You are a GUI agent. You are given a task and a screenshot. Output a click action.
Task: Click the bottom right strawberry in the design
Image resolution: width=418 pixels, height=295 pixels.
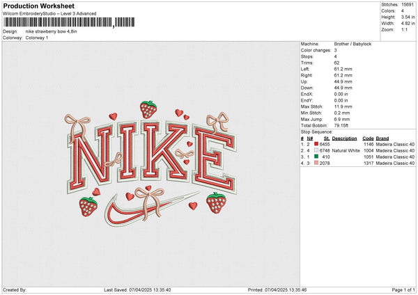point(216,202)
